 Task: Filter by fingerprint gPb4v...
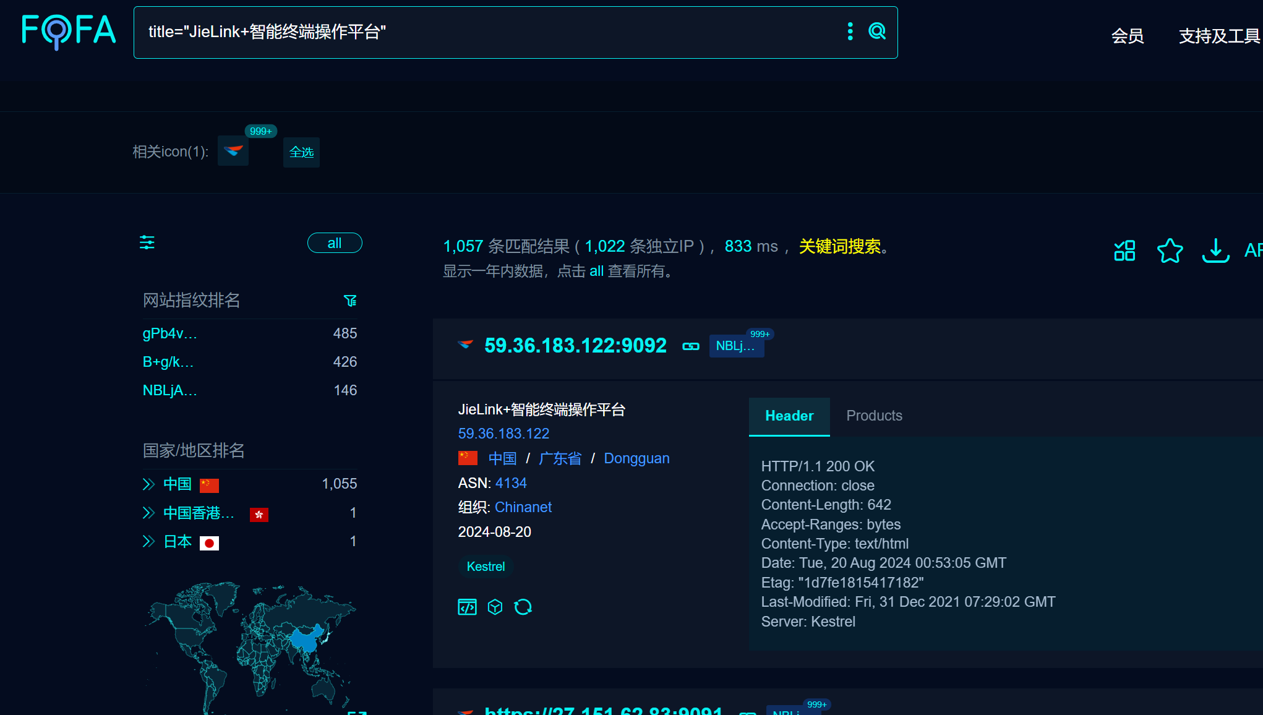click(x=170, y=333)
